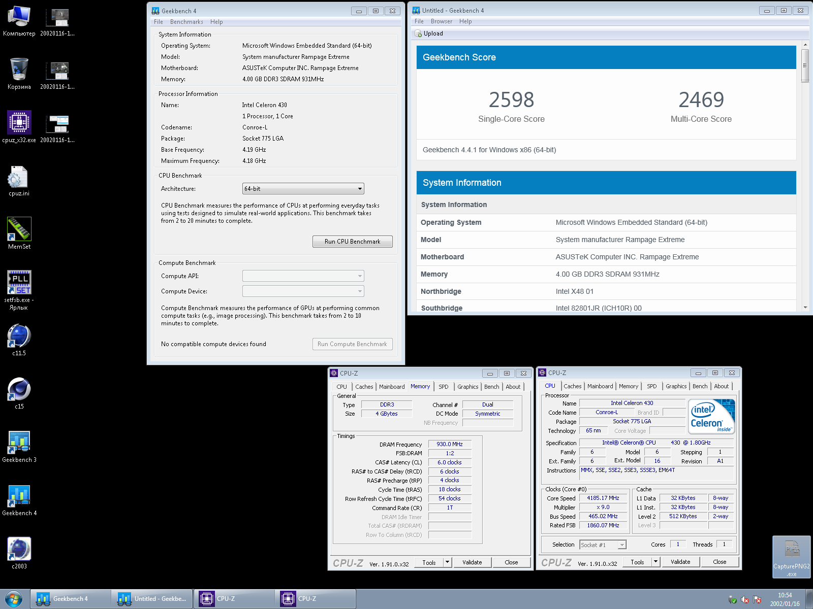Open About tab in CPU-Z CPU window

pos(721,386)
